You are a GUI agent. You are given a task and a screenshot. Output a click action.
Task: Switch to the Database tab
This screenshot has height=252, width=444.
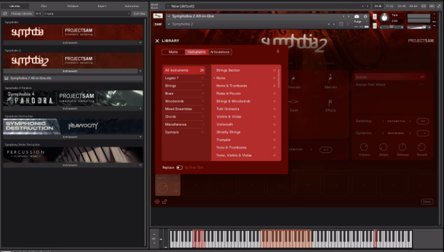73,6
